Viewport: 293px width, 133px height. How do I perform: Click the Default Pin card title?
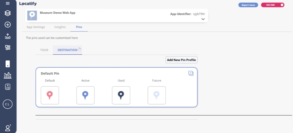(x=50, y=73)
